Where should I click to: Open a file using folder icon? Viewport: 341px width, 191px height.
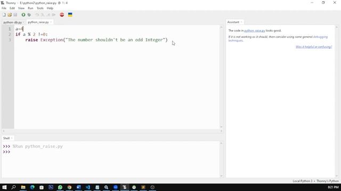point(10,15)
